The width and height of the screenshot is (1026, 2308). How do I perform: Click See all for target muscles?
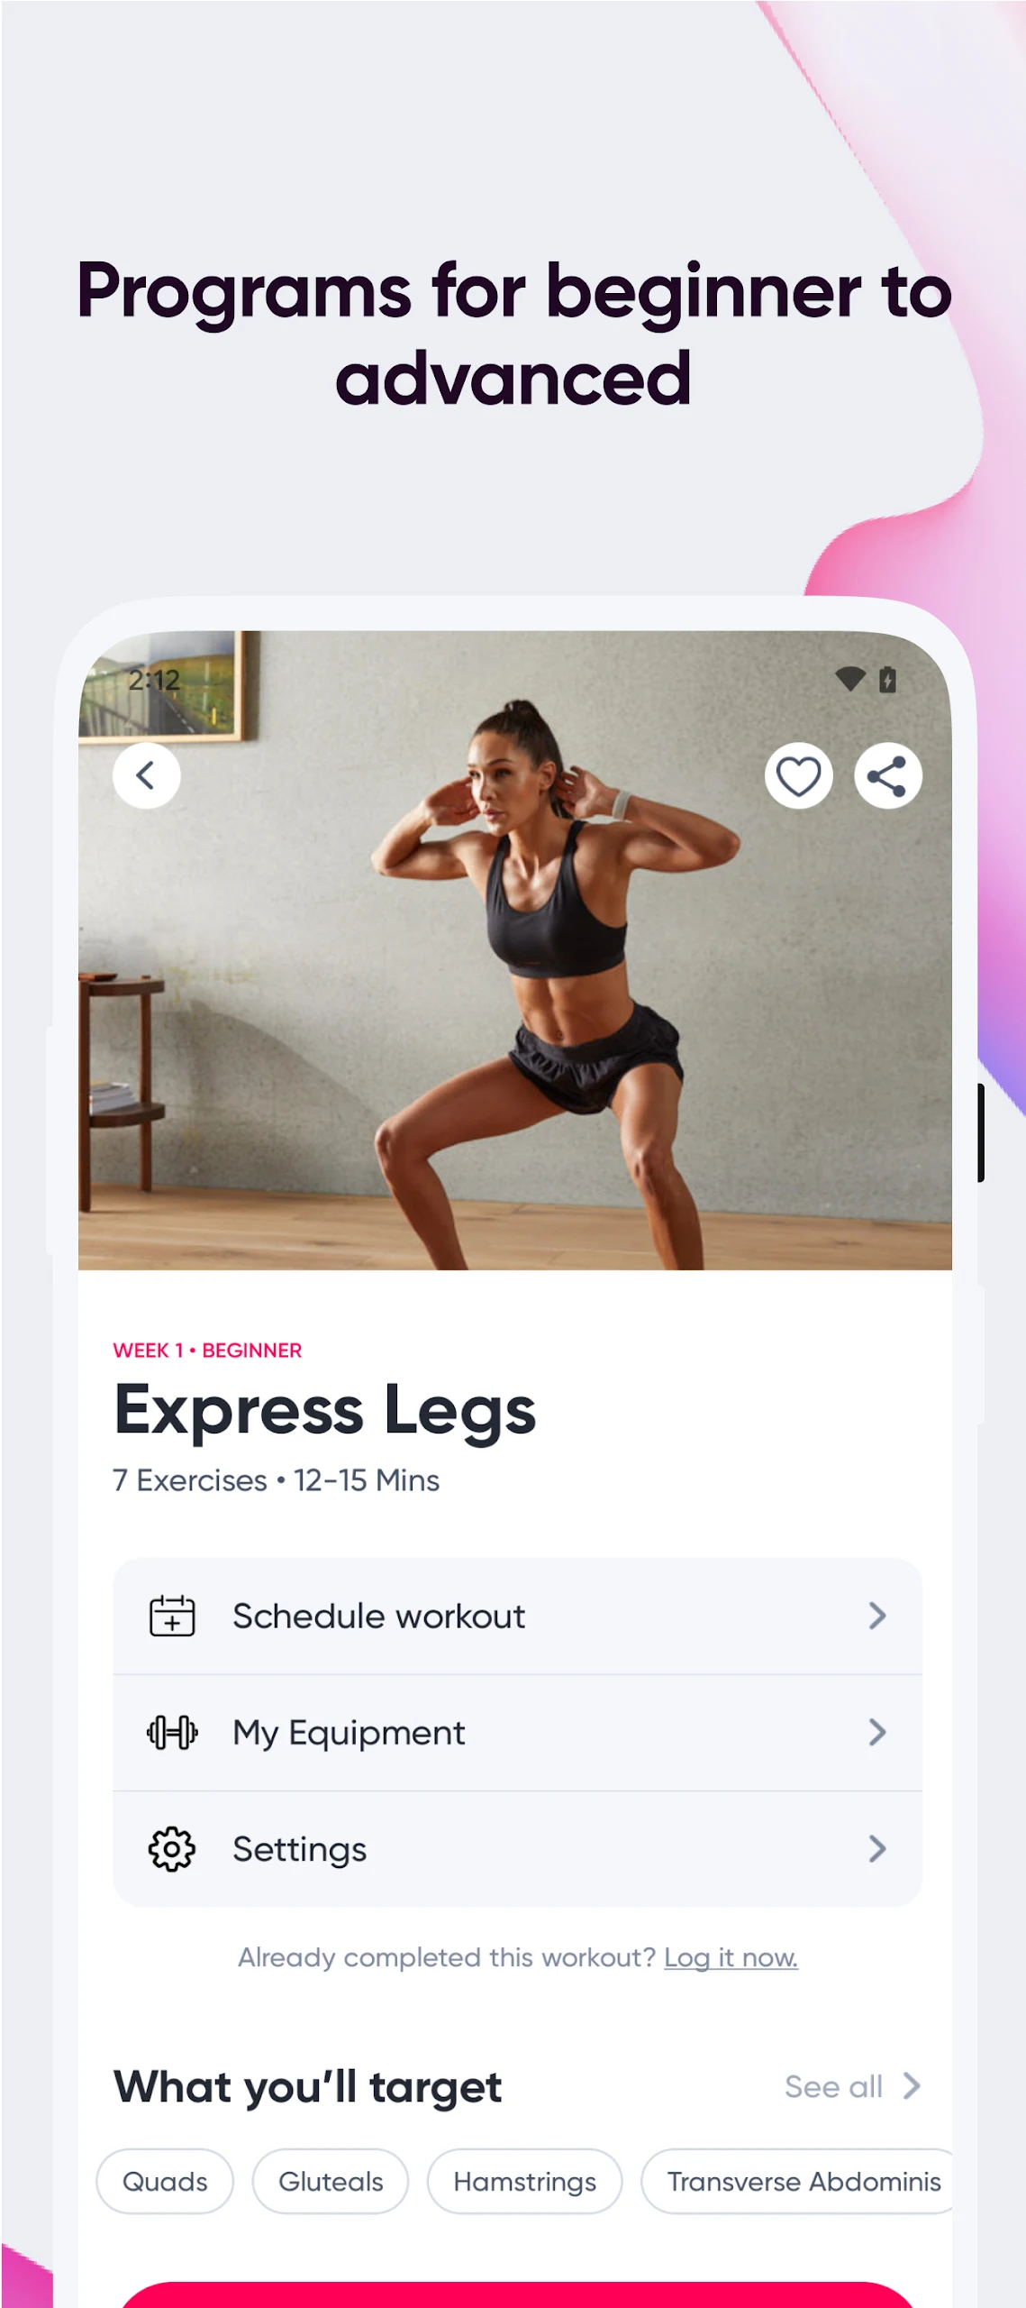[x=852, y=2086]
